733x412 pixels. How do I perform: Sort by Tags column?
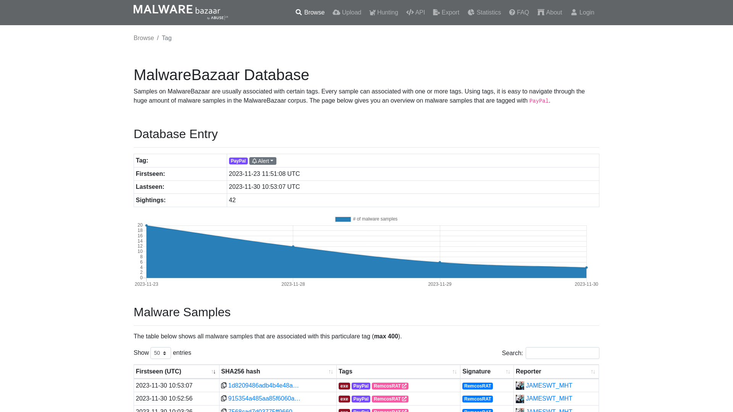398,372
